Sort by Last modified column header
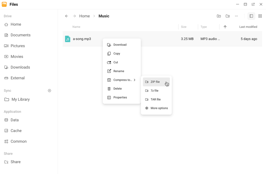This screenshot has width=266, height=174. [x=248, y=27]
